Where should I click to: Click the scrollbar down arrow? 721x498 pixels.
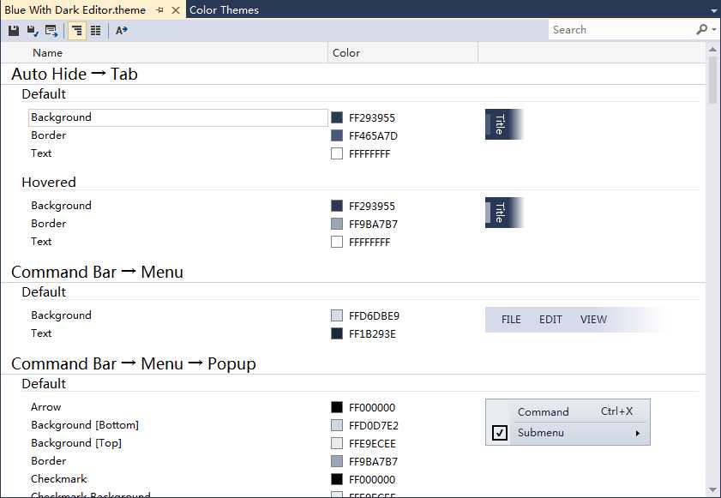(712, 490)
